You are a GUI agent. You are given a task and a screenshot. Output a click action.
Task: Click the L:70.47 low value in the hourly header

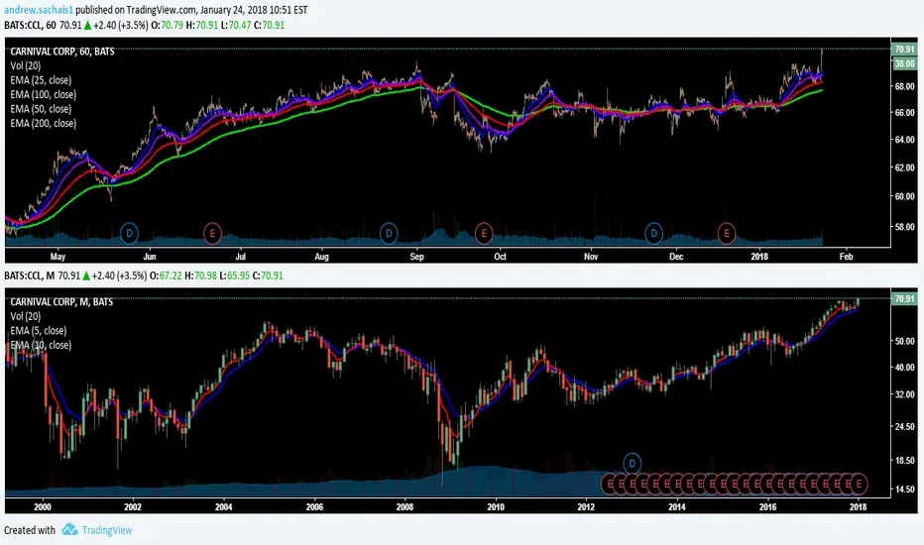236,26
